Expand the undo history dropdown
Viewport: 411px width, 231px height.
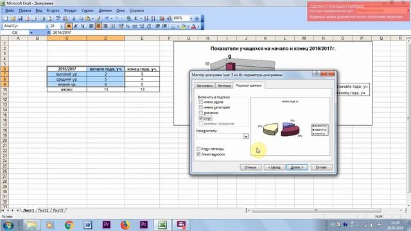point(111,19)
